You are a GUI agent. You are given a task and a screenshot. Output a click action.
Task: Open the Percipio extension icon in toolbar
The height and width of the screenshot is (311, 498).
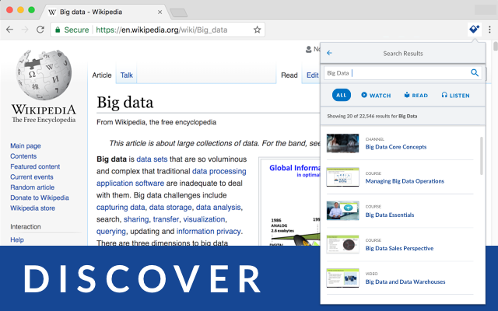[x=475, y=30]
